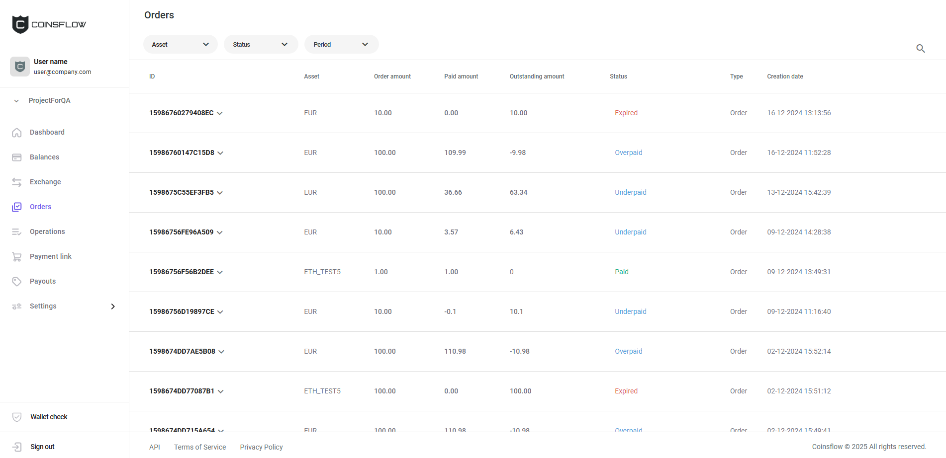Open the Asset filter dropdown
The width and height of the screenshot is (946, 458).
click(x=180, y=44)
